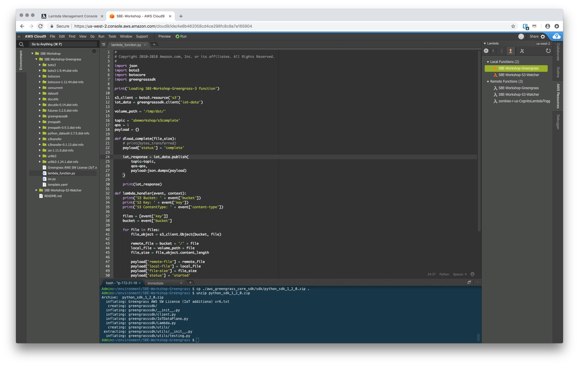Click the editor vertical scrollbar

point(479,141)
